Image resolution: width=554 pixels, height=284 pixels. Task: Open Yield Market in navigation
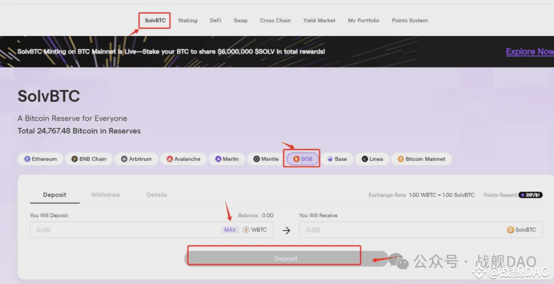coord(320,21)
